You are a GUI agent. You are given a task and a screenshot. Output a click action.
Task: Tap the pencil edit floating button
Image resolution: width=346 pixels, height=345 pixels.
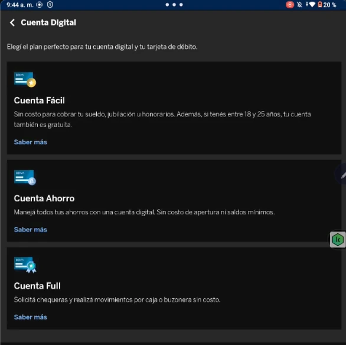click(x=342, y=174)
